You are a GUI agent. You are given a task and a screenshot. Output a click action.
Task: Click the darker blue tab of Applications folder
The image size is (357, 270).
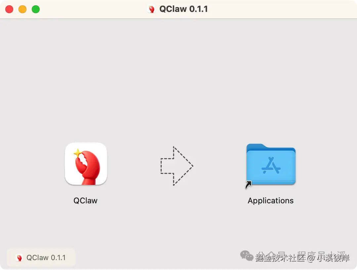256,147
